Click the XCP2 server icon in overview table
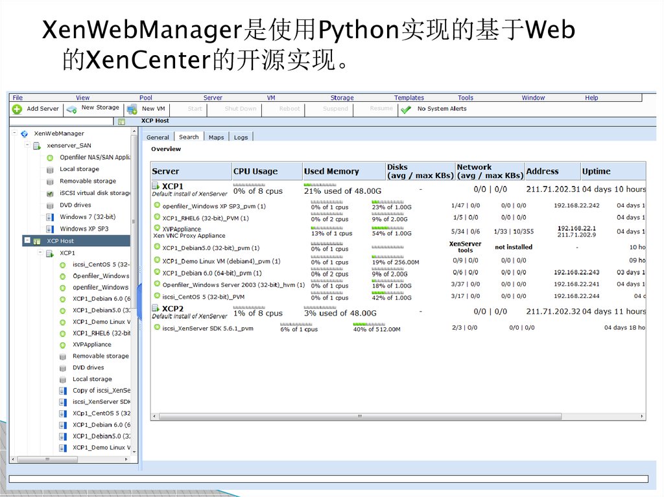This screenshot has height=497, width=664. coord(156,308)
